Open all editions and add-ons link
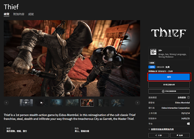Screen dimensions: 194x139 click(x=162, y=129)
